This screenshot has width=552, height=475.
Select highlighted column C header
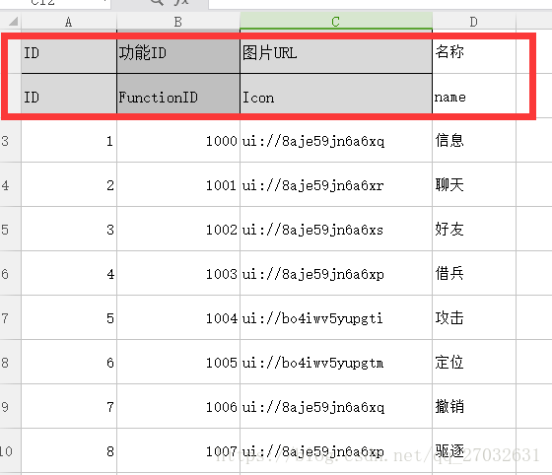(336, 22)
